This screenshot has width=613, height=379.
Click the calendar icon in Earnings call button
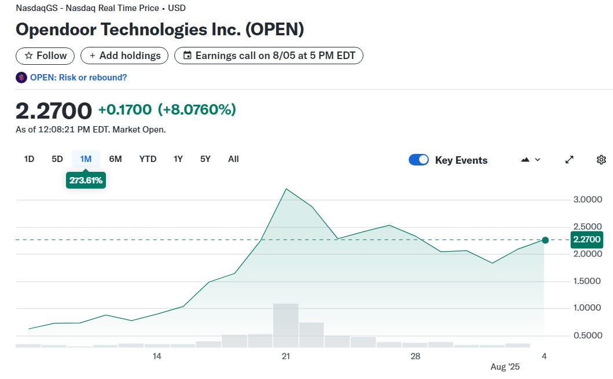pyautogui.click(x=188, y=56)
